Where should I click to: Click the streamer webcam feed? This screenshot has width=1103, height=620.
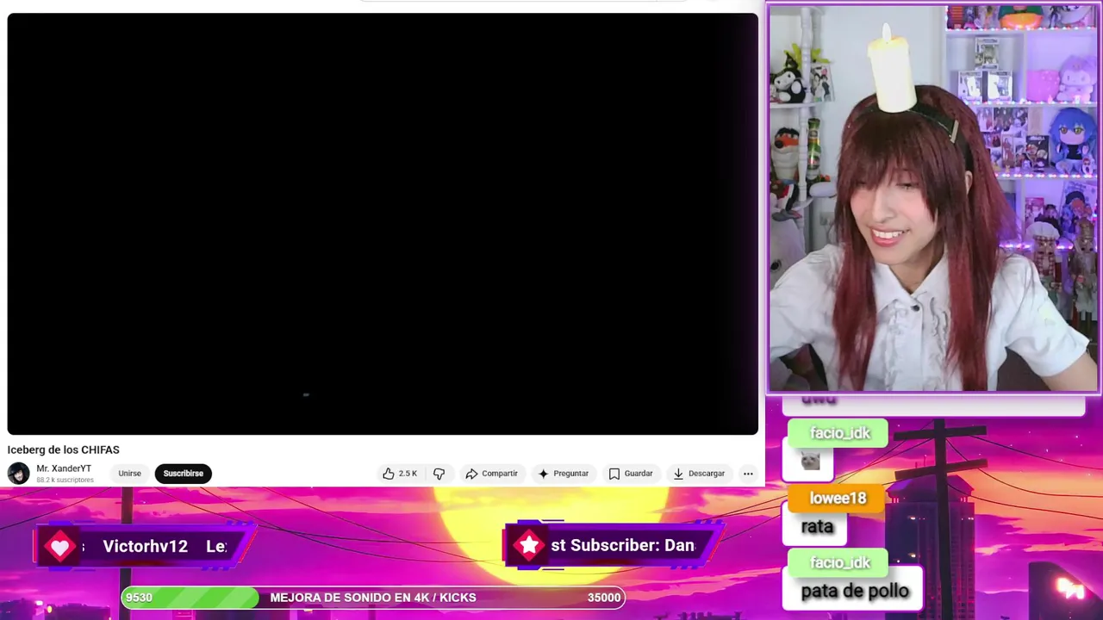(x=933, y=199)
